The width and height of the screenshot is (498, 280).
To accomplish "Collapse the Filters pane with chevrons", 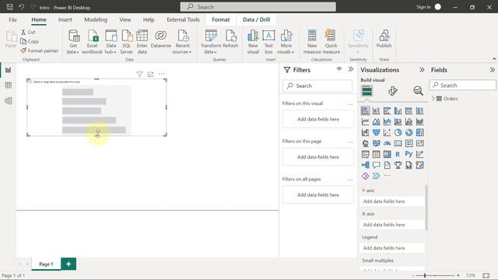I will pyautogui.click(x=351, y=69).
